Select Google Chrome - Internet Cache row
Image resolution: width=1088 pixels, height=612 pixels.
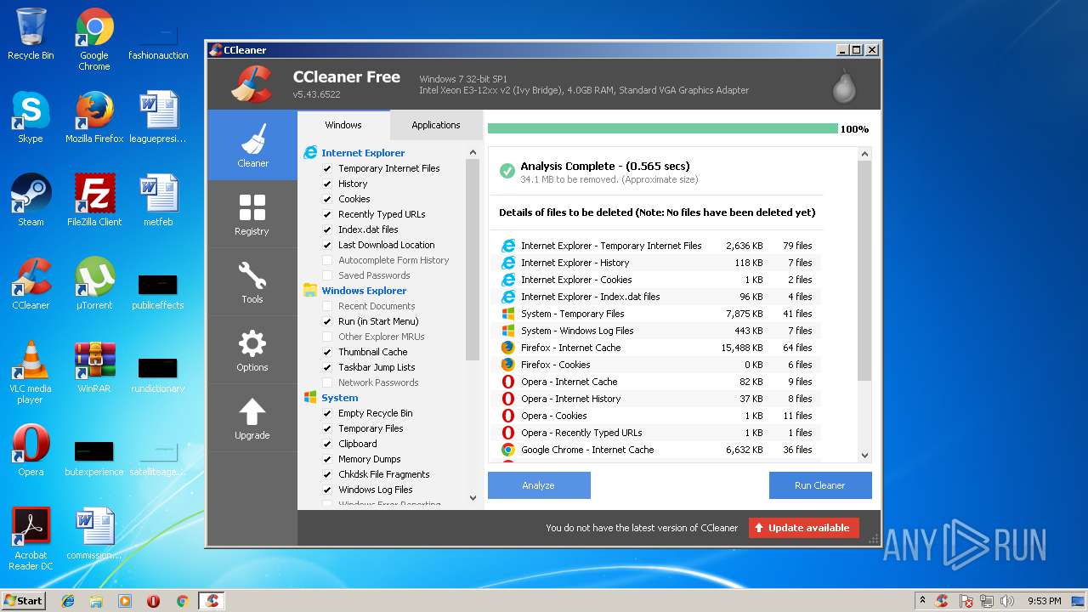point(657,450)
